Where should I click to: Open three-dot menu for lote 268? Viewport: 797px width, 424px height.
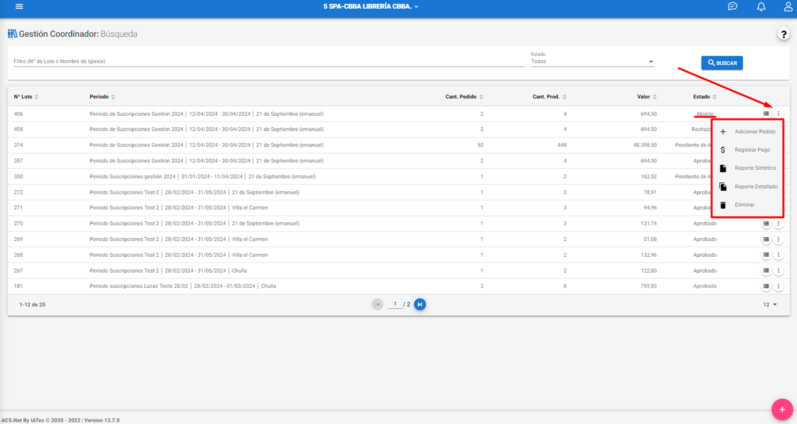(779, 255)
